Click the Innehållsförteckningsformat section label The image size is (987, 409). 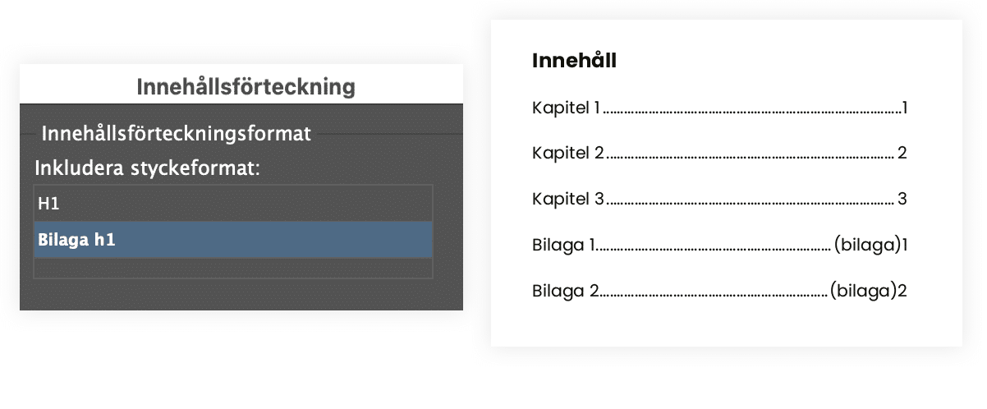pos(176,133)
